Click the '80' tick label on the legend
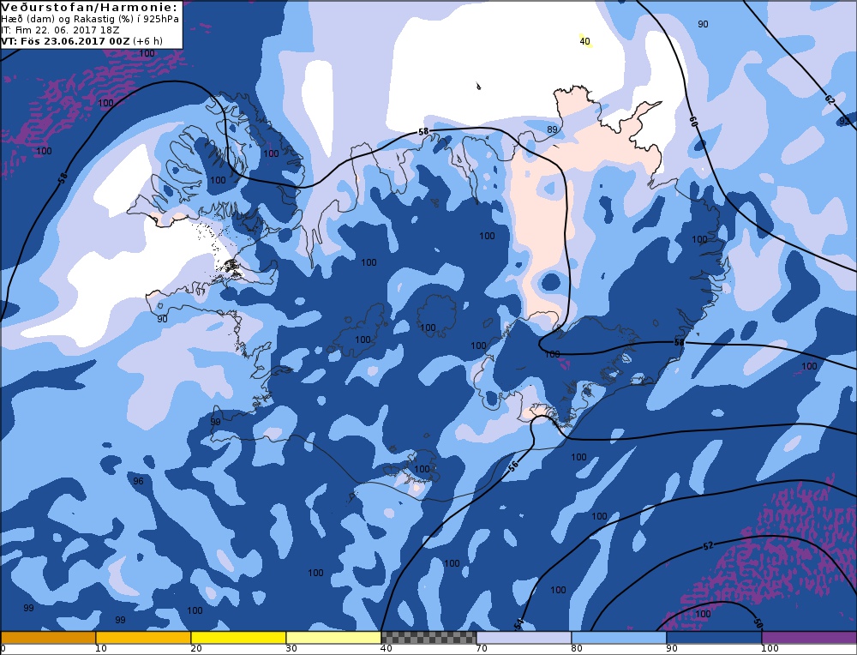The height and width of the screenshot is (655, 857). (577, 648)
